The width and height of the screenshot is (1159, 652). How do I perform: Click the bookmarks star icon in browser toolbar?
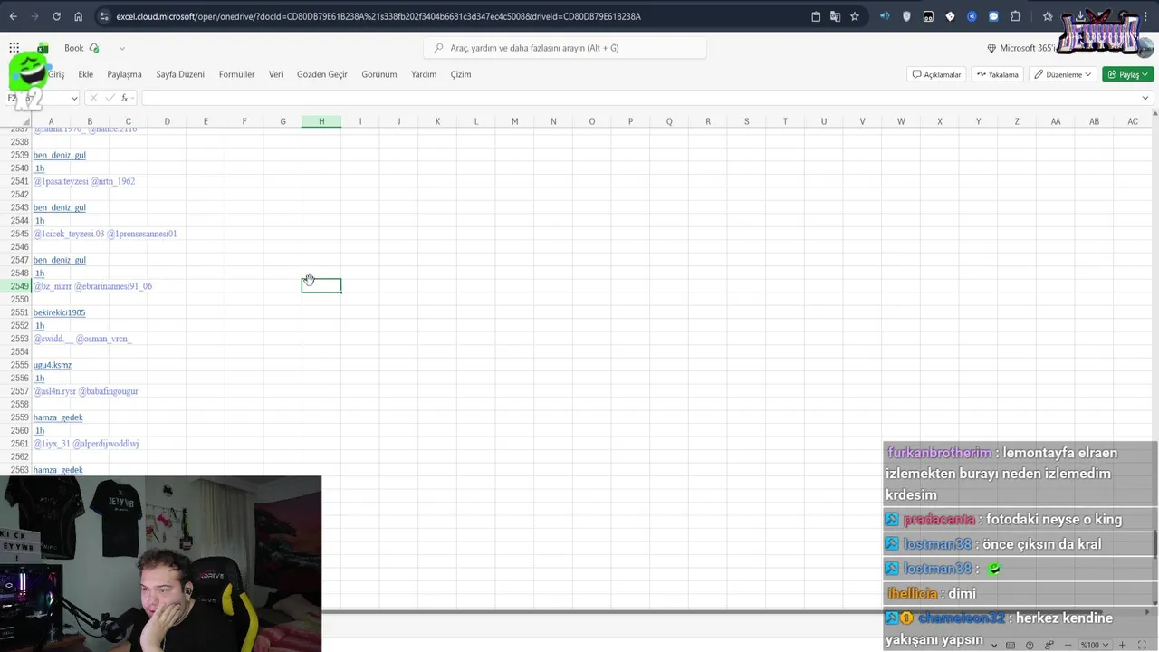pyautogui.click(x=1048, y=16)
